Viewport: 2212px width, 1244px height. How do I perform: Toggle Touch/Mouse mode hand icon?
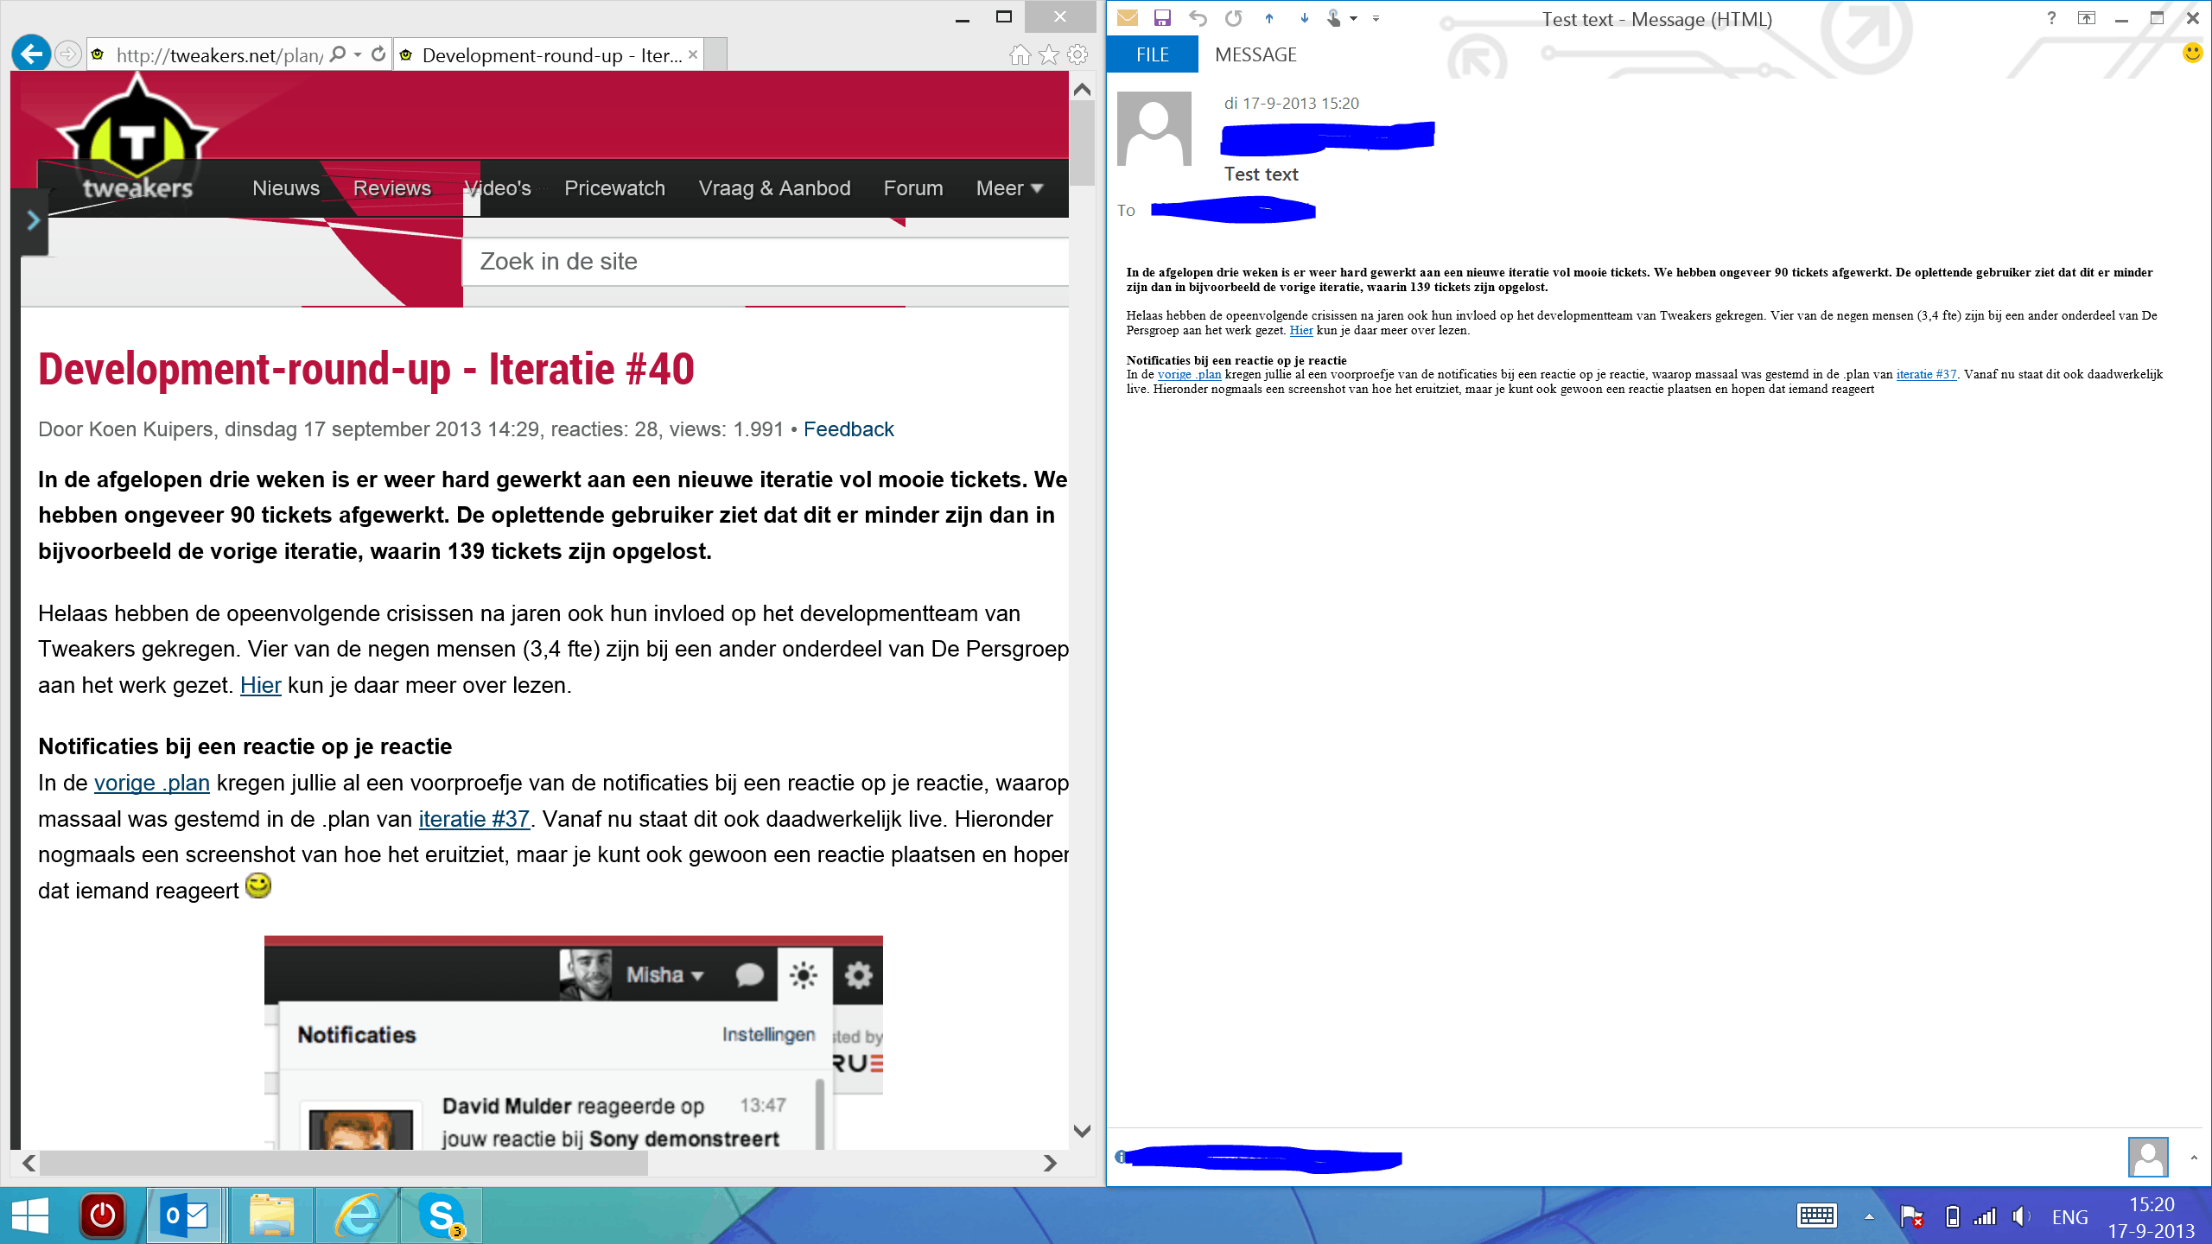click(1334, 18)
